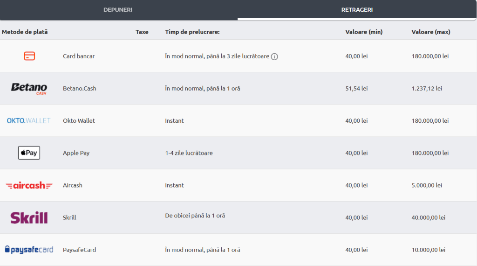477x266 pixels.
Task: Click the Skrill method name text
Action: 69,217
